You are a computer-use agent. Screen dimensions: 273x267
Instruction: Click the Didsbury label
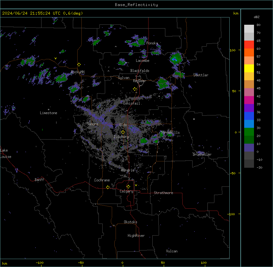[121, 137]
